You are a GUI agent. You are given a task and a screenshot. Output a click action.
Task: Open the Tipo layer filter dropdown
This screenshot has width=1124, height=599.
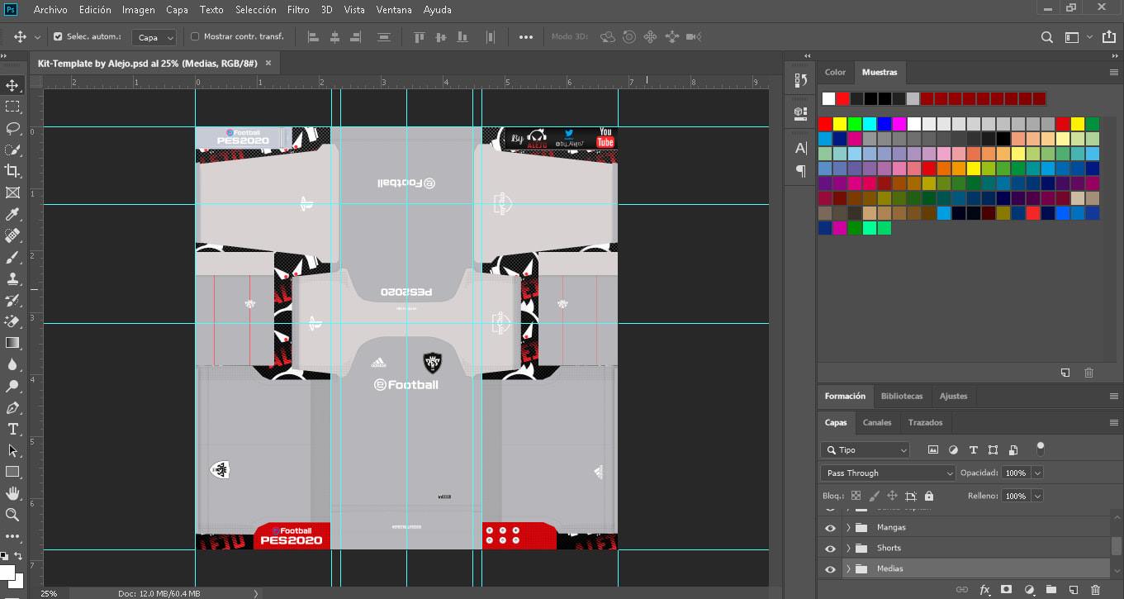[x=865, y=450]
